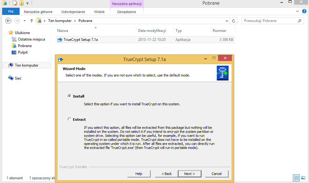Expand the ribbon with the chevron
The width and height of the screenshot is (309, 183).
[x=298, y=11]
